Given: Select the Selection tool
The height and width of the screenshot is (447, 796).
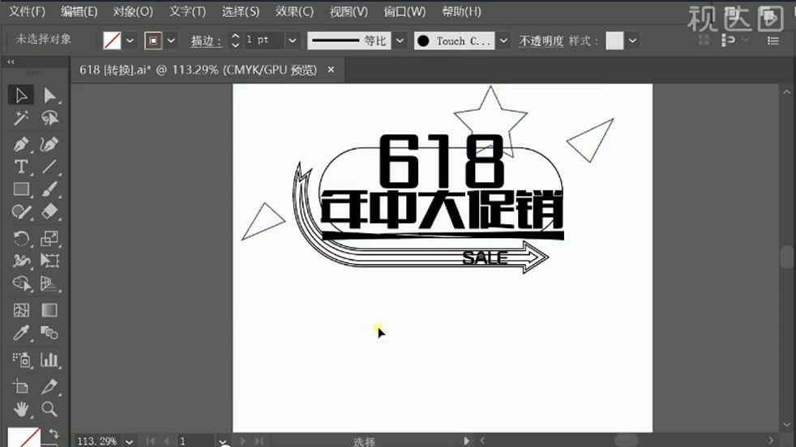Looking at the screenshot, I should pos(21,96).
